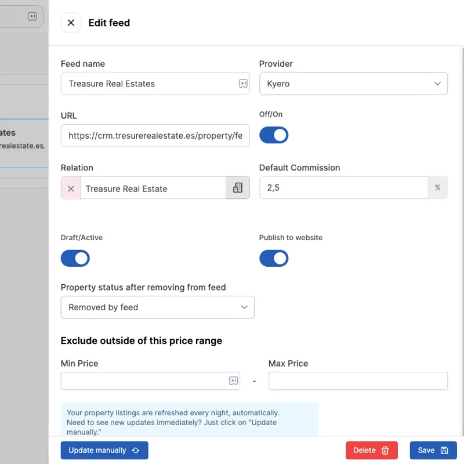Disable the Draft/Active toggle
This screenshot has width=464, height=464.
click(75, 258)
